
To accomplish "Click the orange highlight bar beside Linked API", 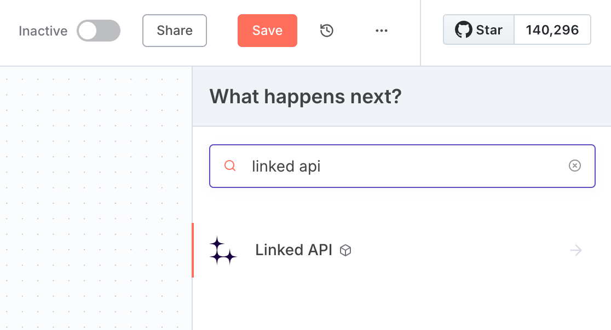I will (x=193, y=250).
